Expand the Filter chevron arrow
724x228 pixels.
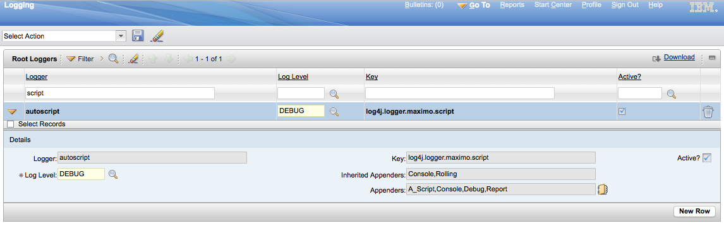102,59
